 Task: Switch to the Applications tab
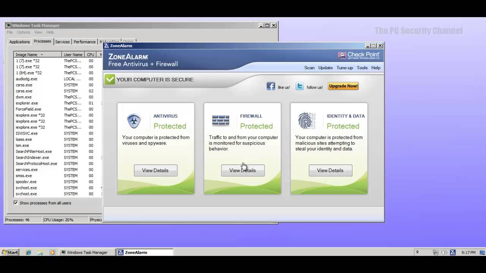pos(19,42)
